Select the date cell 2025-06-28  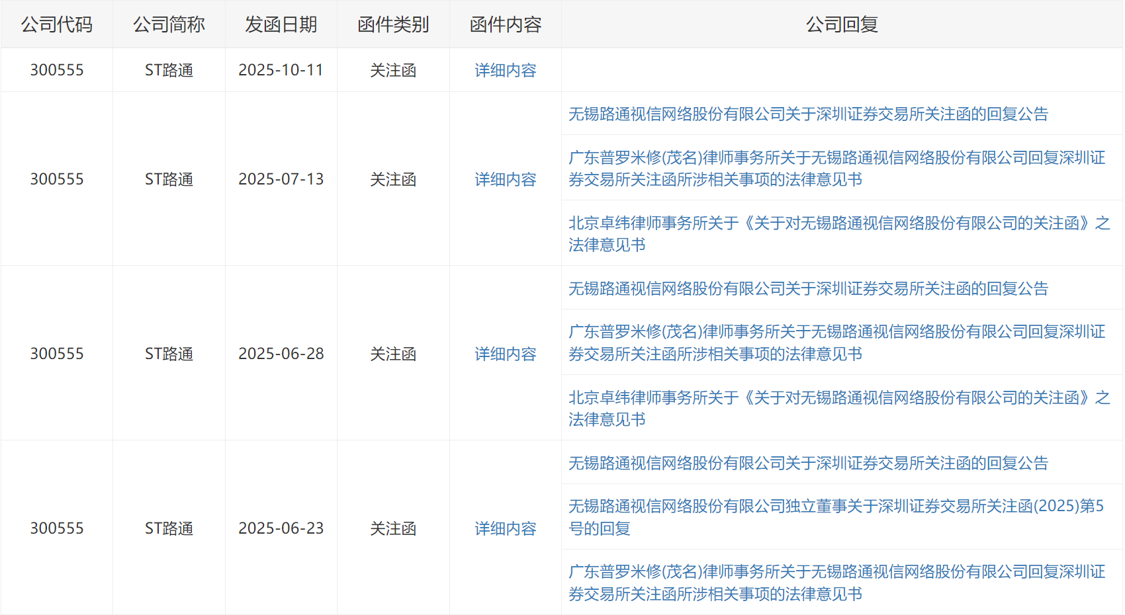click(x=281, y=354)
